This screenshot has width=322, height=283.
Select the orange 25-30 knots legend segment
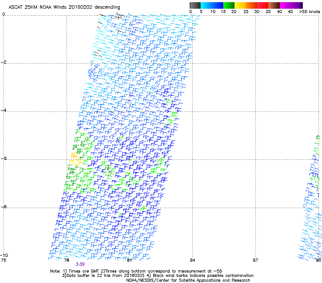point(252,5)
